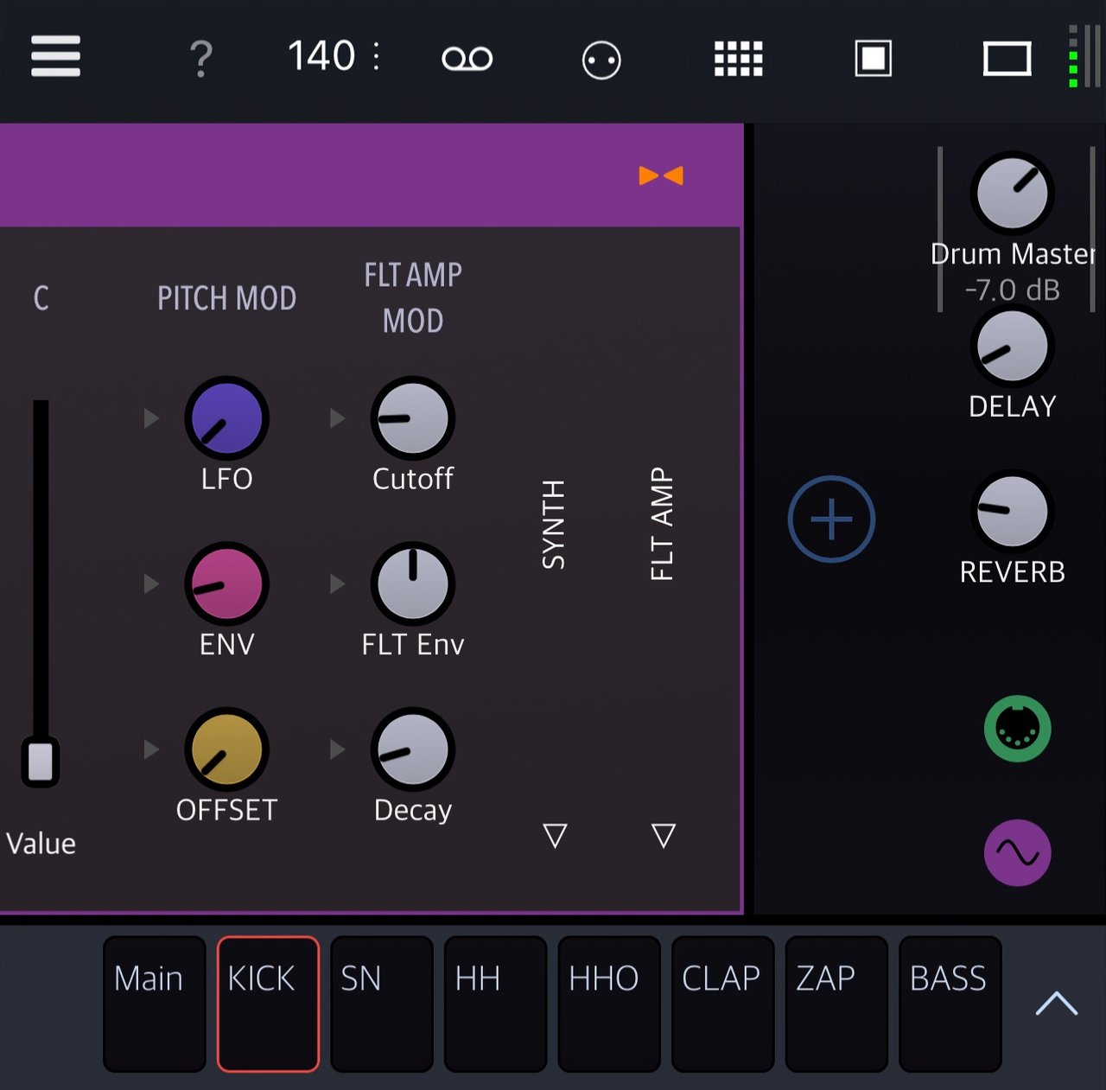Click the SYNTH vertical label
Screen dimensions: 1106x1090
point(553,525)
